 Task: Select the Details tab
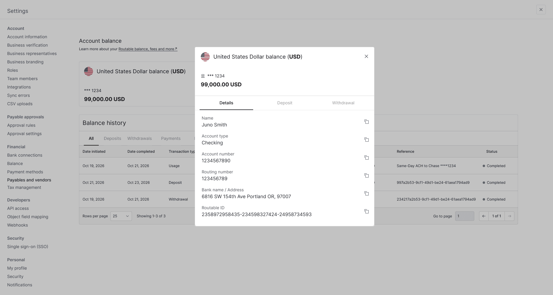coord(226,103)
